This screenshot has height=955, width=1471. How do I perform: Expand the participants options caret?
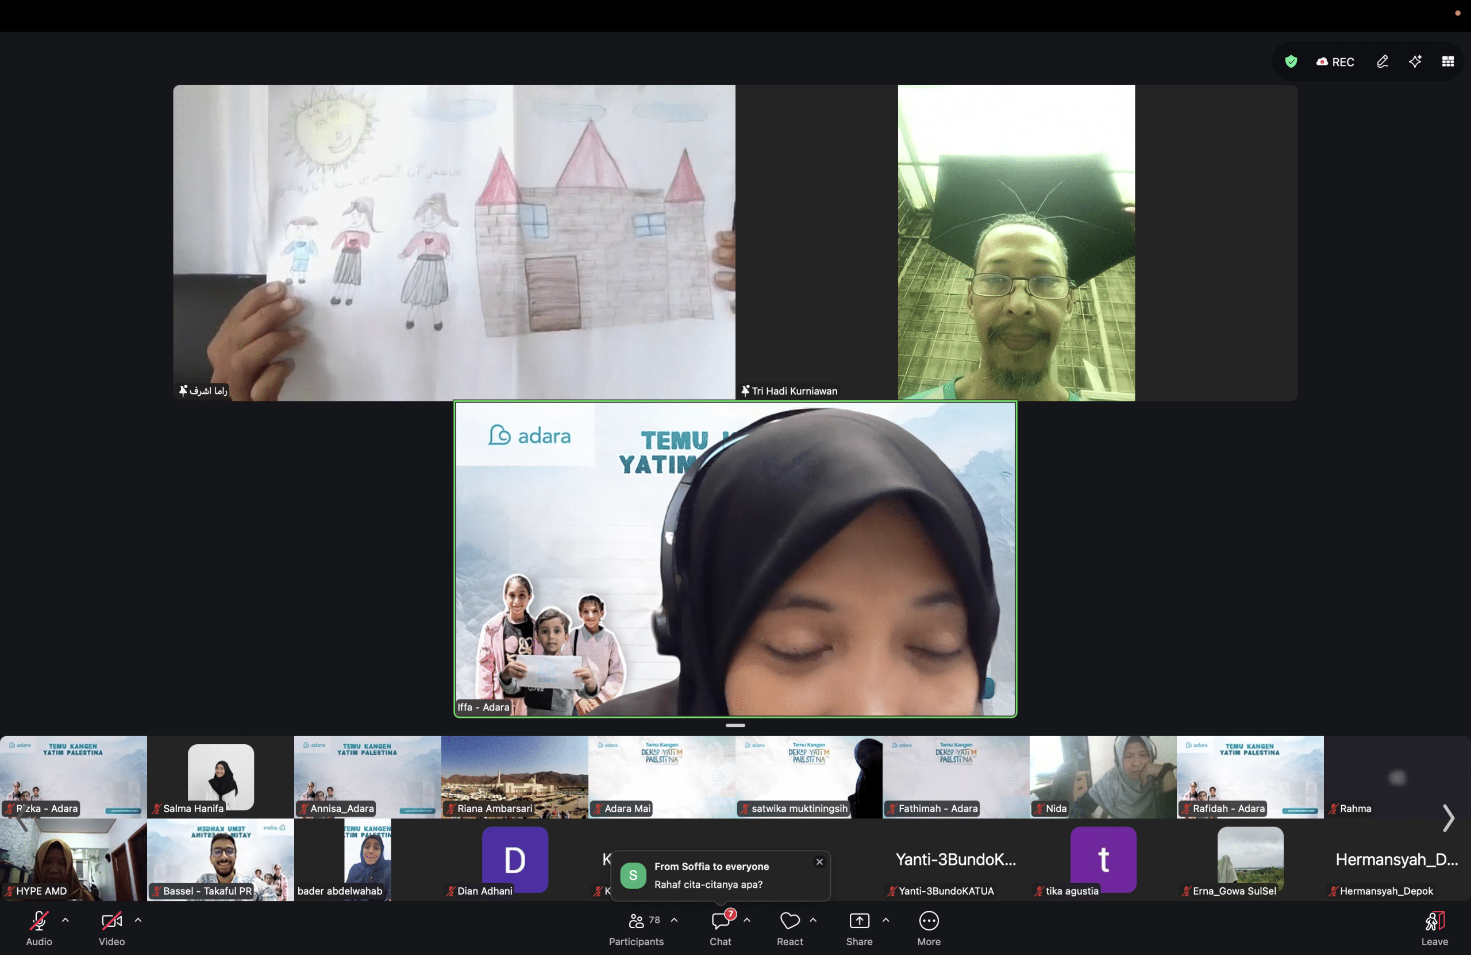pyautogui.click(x=675, y=920)
